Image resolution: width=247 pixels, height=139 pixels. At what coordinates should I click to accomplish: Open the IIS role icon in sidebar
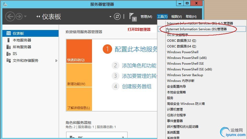tap(9, 54)
